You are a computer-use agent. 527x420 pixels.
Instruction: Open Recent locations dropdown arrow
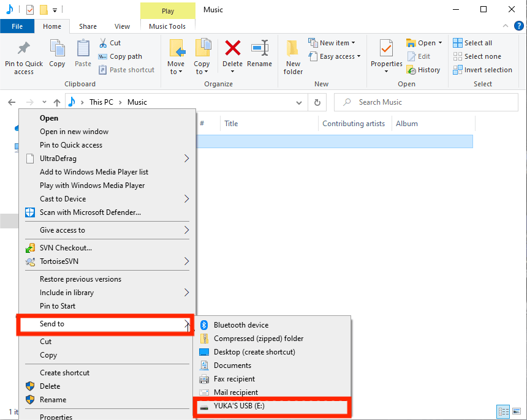[x=44, y=102]
